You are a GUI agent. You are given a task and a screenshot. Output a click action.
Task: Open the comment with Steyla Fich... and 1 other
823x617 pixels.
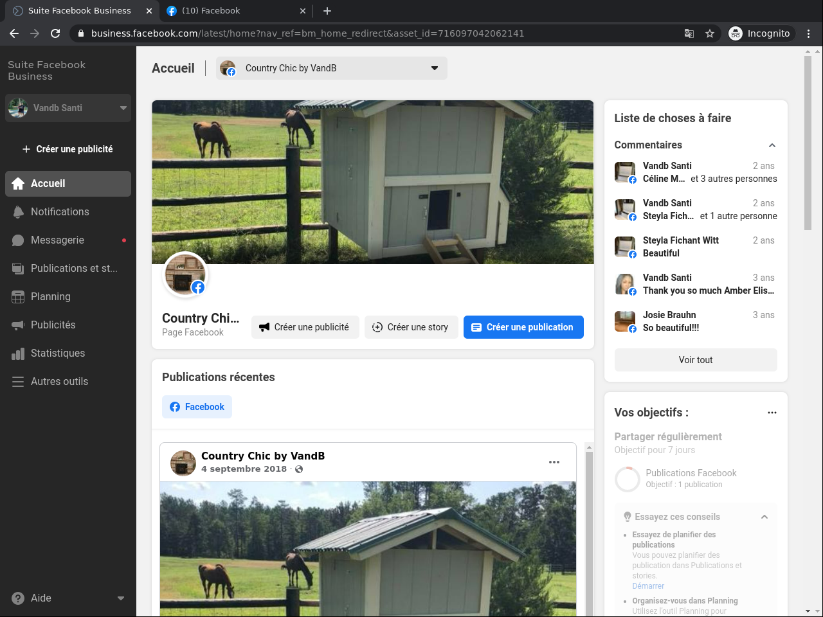click(696, 210)
